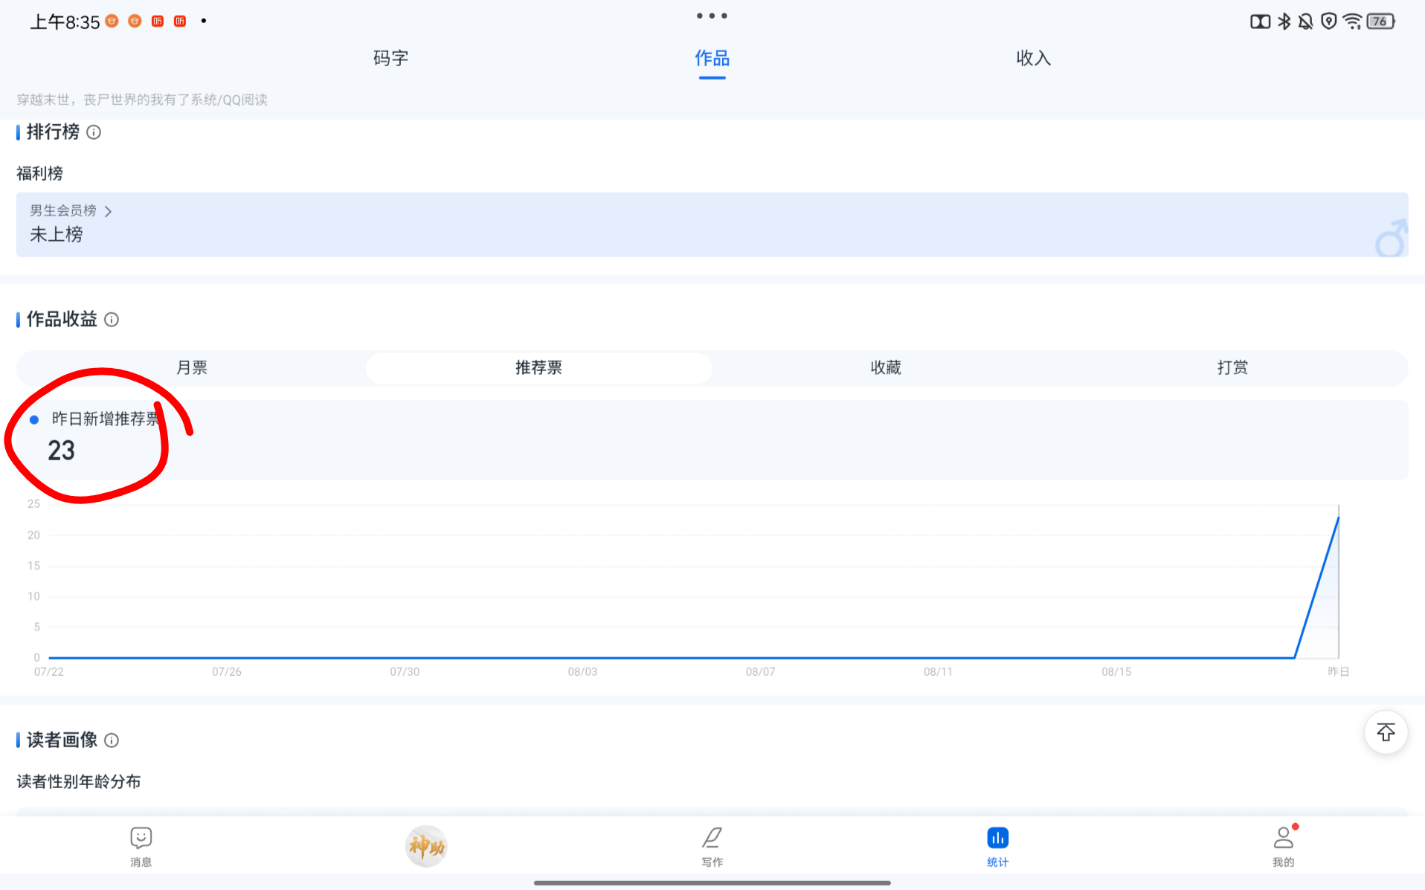Switch to the 月票 segment
The width and height of the screenshot is (1425, 890).
point(192,368)
